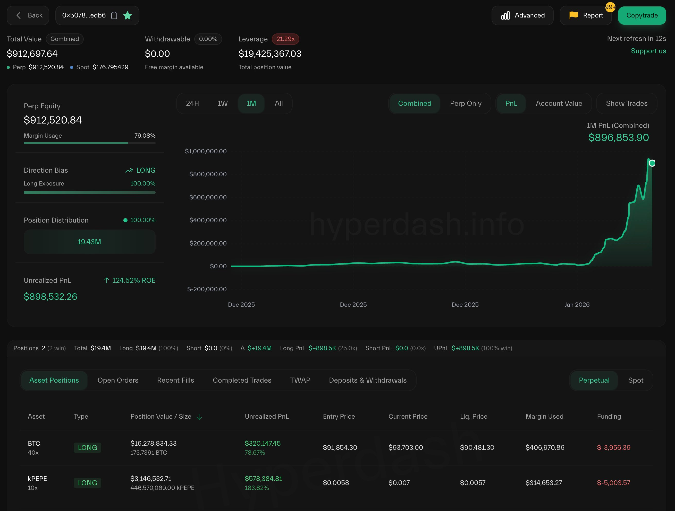The image size is (675, 511).
Task: Click the Report flag icon
Action: click(573, 15)
